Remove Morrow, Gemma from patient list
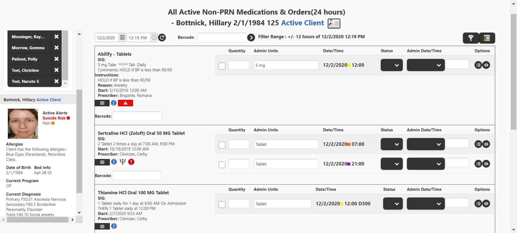This screenshot has height=233, width=517. click(x=57, y=48)
